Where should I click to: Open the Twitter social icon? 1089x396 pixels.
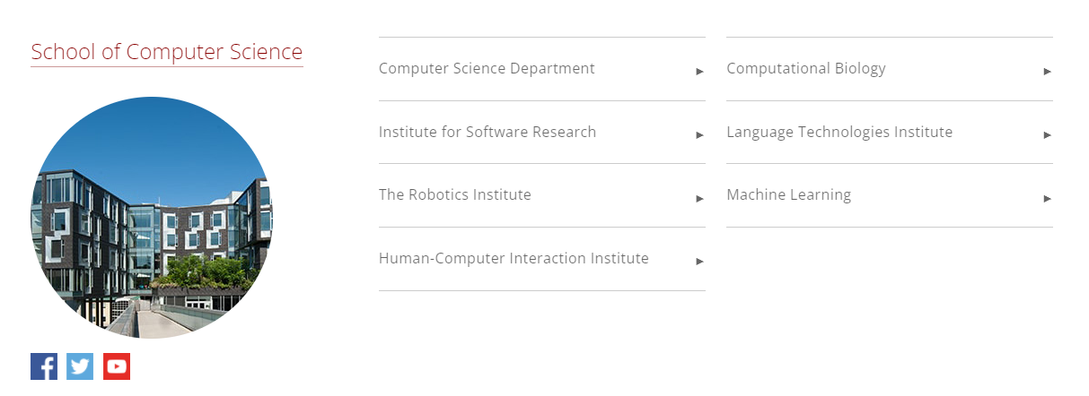(x=80, y=366)
